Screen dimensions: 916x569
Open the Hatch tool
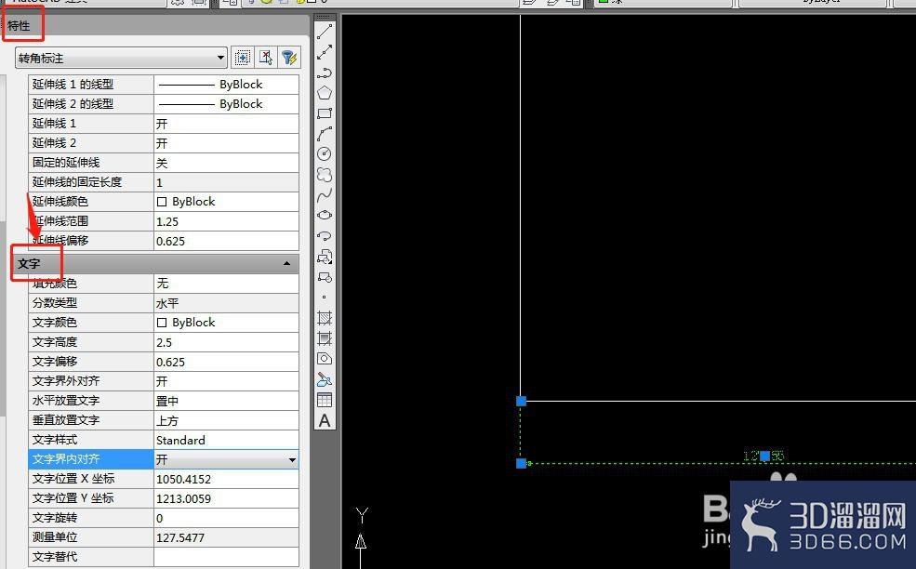325,318
